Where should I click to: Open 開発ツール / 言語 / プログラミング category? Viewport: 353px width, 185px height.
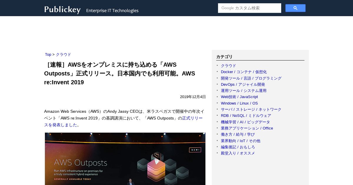[x=251, y=78]
